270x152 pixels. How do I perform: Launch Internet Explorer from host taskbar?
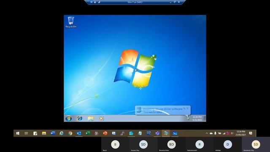[61, 133]
